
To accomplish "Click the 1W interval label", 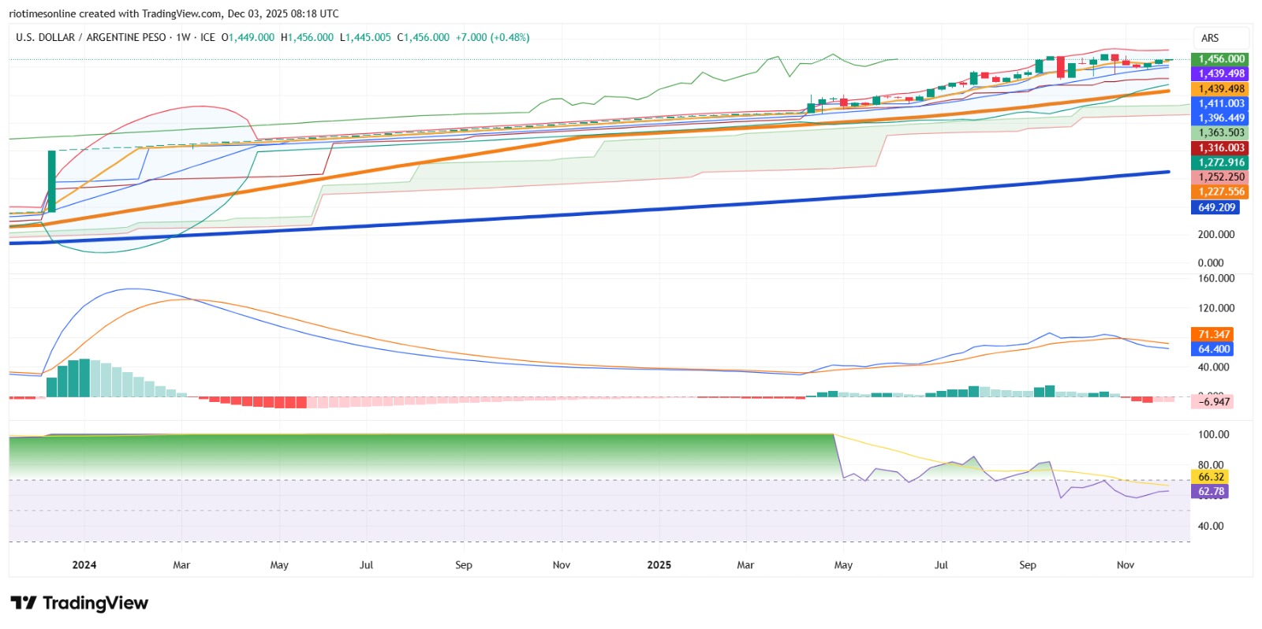I will pyautogui.click(x=183, y=37).
